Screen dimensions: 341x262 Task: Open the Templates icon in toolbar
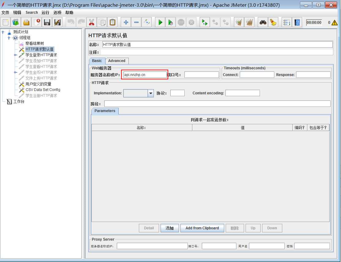[16, 22]
